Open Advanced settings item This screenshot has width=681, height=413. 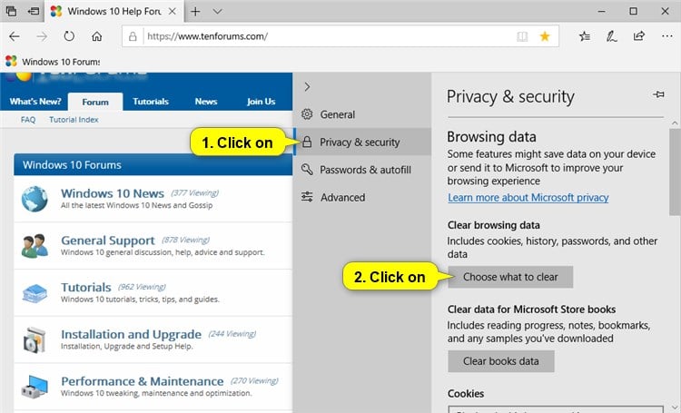pyautogui.click(x=362, y=197)
